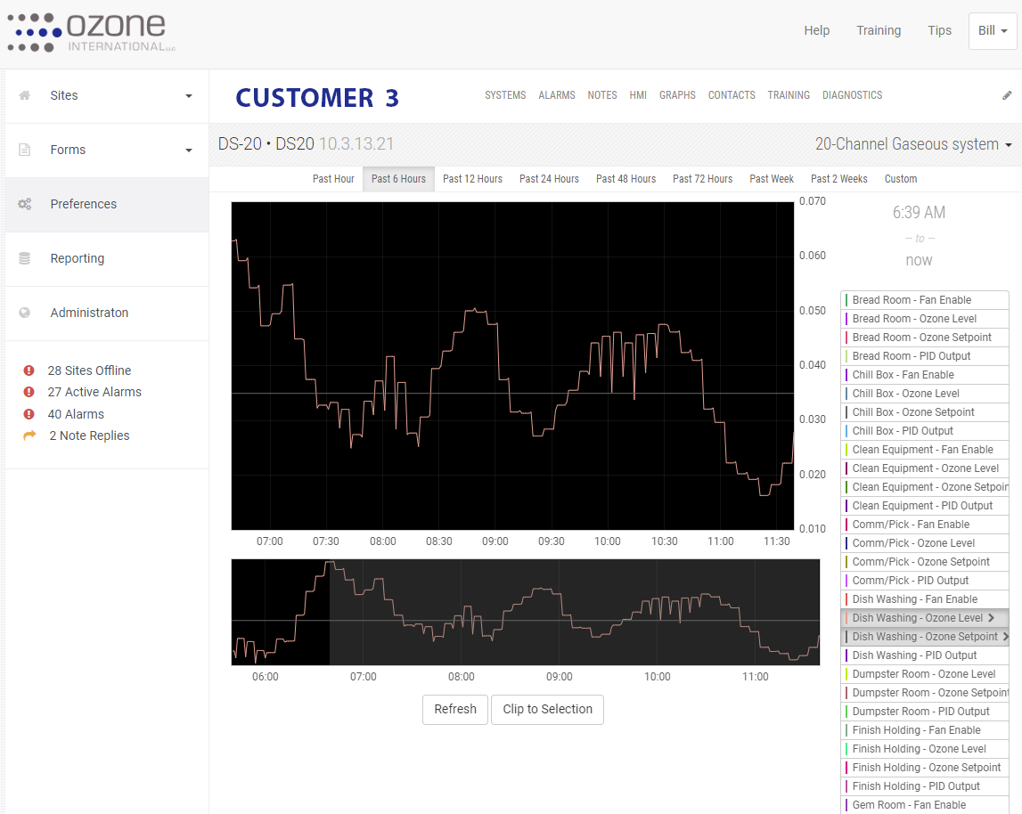The image size is (1022, 814).
Task: Open the Sites section icon
Action: (27, 95)
